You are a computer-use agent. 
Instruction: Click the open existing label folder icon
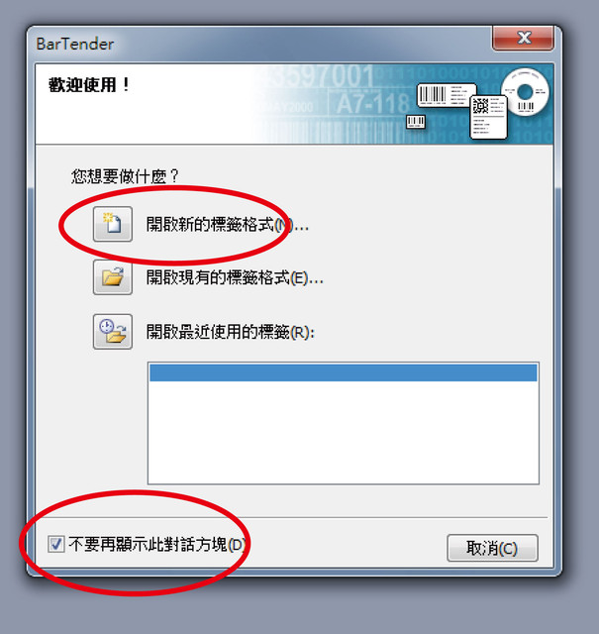[113, 277]
